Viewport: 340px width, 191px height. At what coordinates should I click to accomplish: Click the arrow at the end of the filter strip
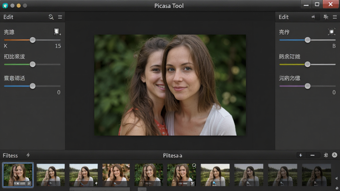[x=336, y=178]
